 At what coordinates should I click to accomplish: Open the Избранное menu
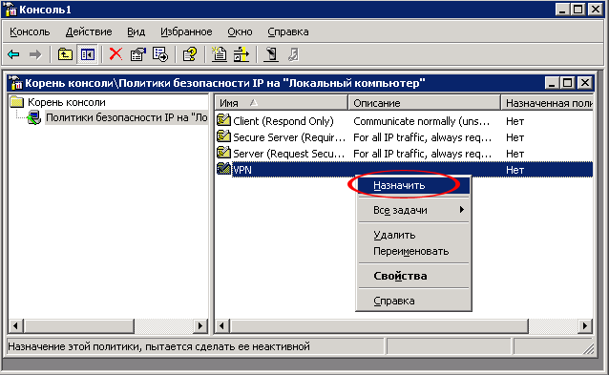[186, 31]
